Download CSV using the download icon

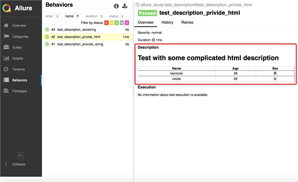point(125,6)
